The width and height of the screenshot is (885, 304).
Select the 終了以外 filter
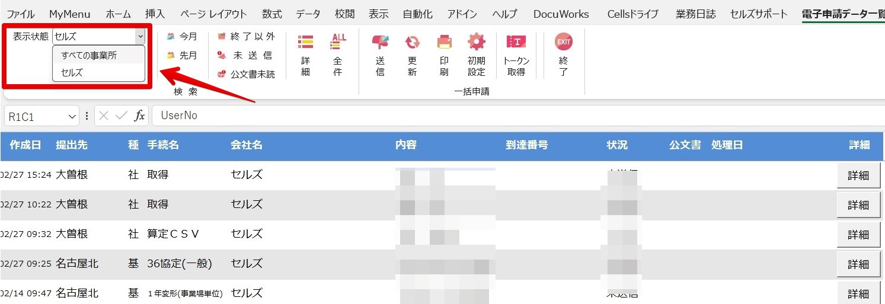coord(246,37)
